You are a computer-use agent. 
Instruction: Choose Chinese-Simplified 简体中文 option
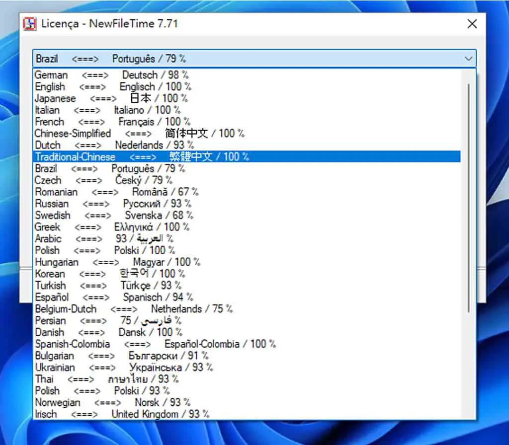coord(247,133)
